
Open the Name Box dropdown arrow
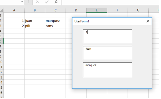pyautogui.click(x=22, y=2)
